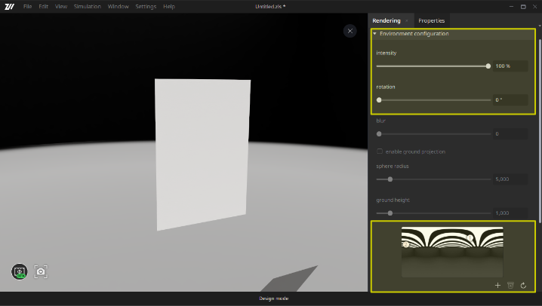Click the rotation value input field
The image size is (542, 306).
(510, 99)
